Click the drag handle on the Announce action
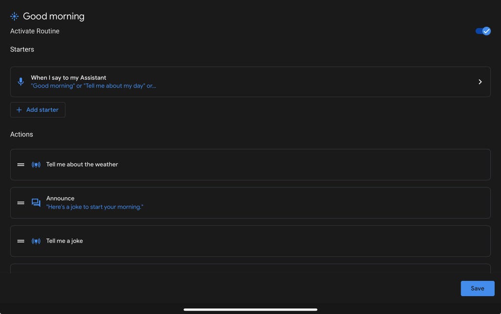 point(21,203)
